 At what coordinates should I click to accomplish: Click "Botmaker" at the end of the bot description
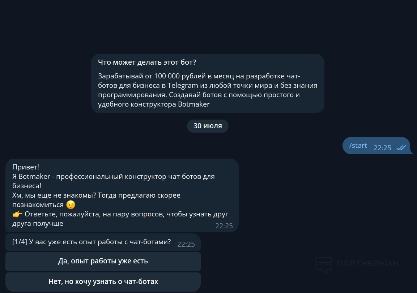pos(194,104)
